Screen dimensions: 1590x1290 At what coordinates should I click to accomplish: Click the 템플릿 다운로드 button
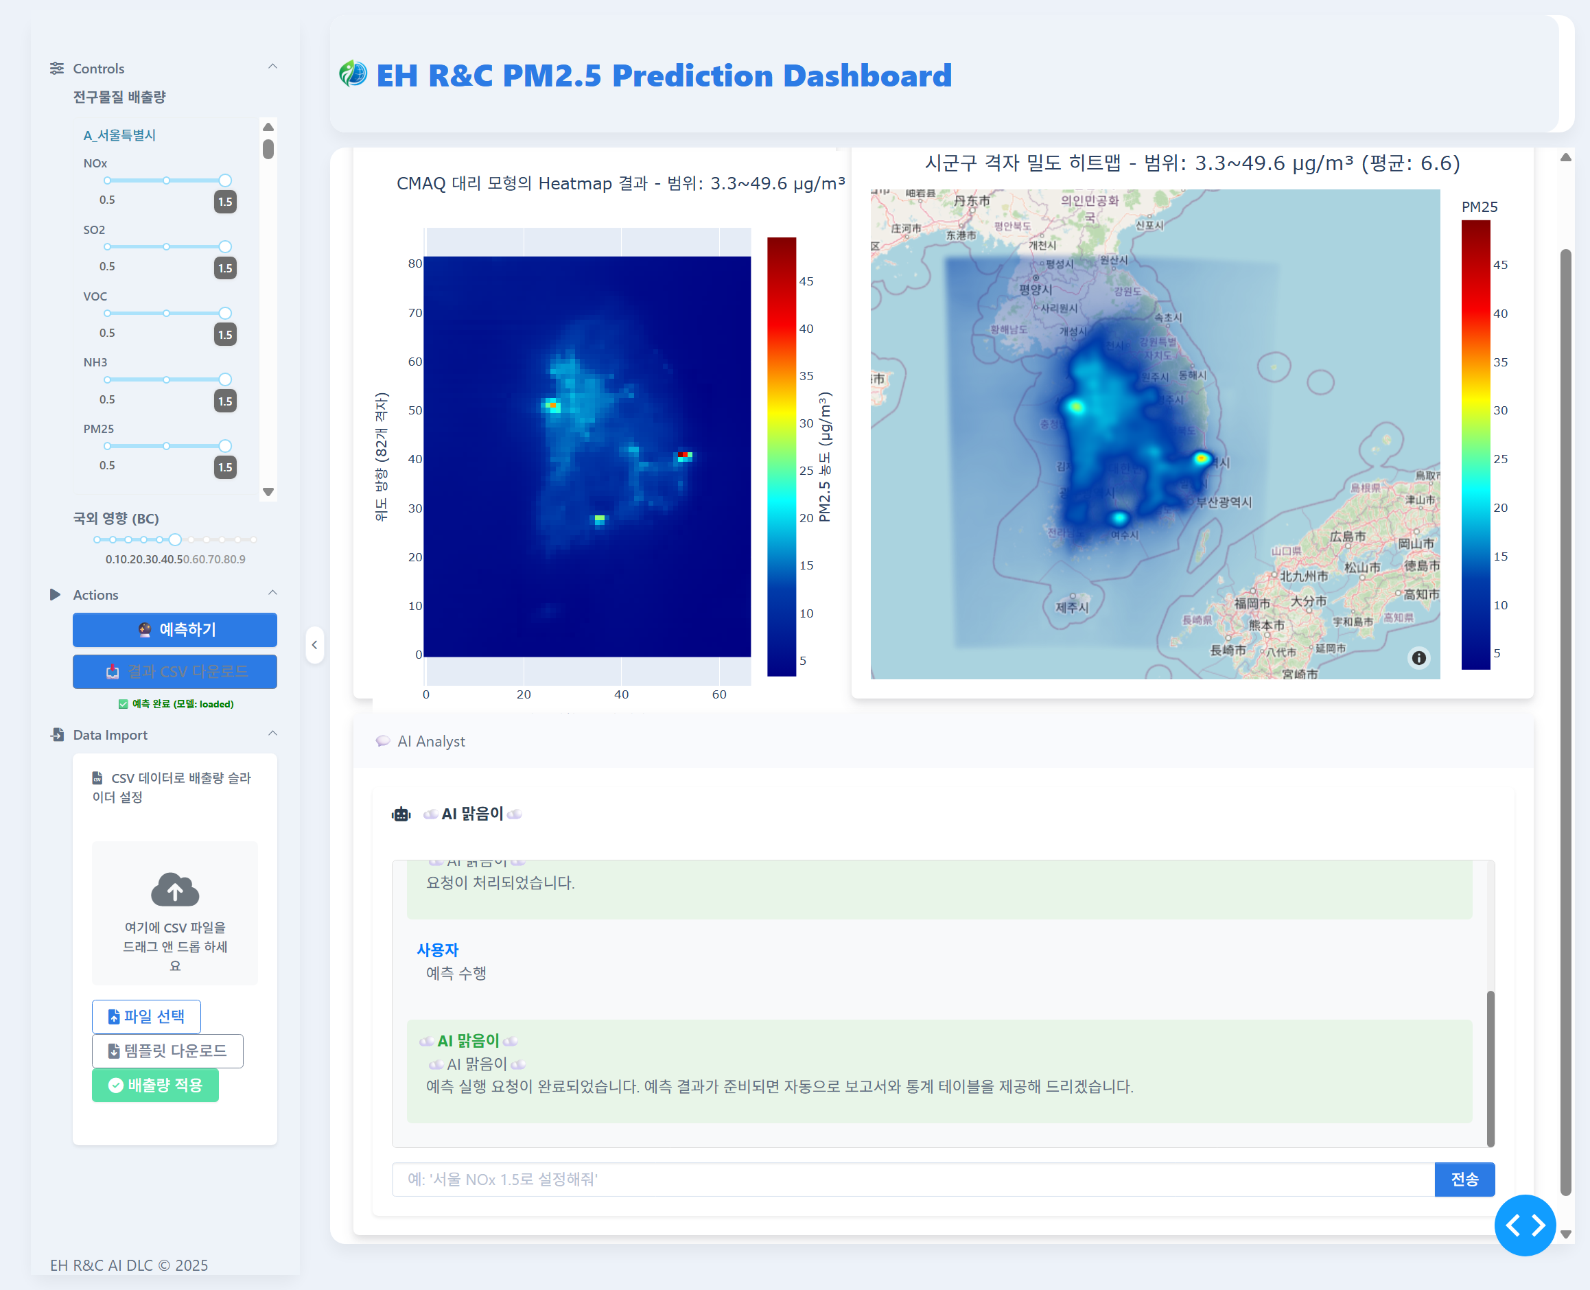tap(167, 1051)
